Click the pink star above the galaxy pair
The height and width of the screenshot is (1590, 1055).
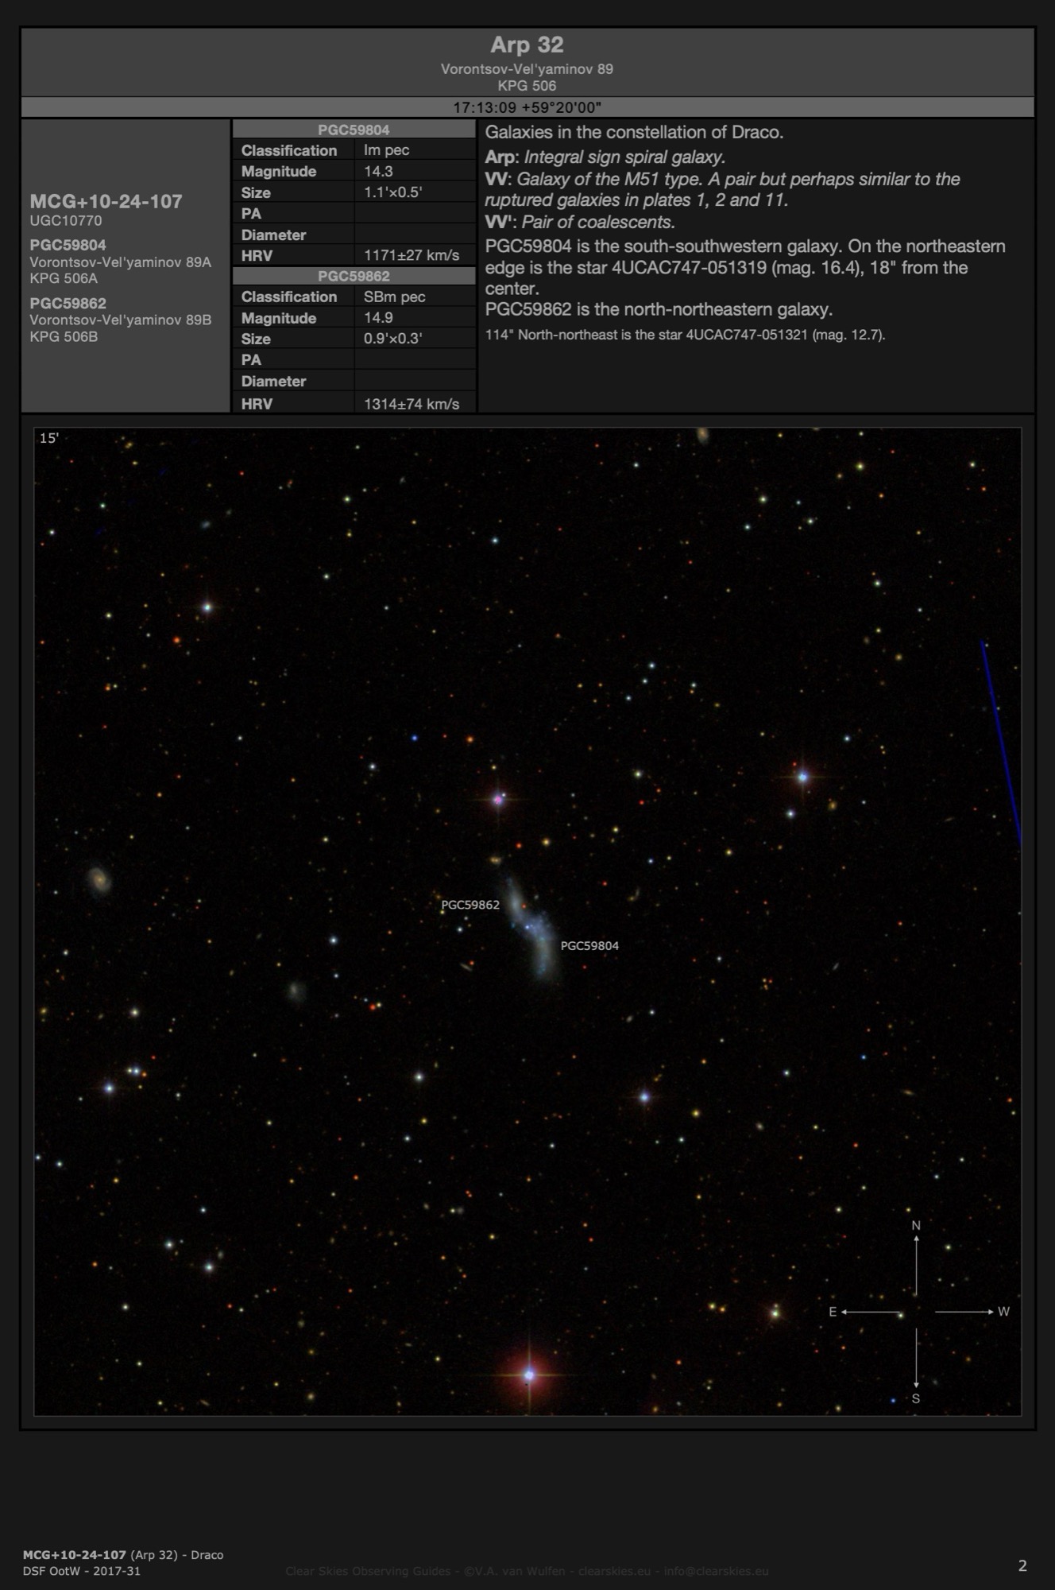click(498, 799)
